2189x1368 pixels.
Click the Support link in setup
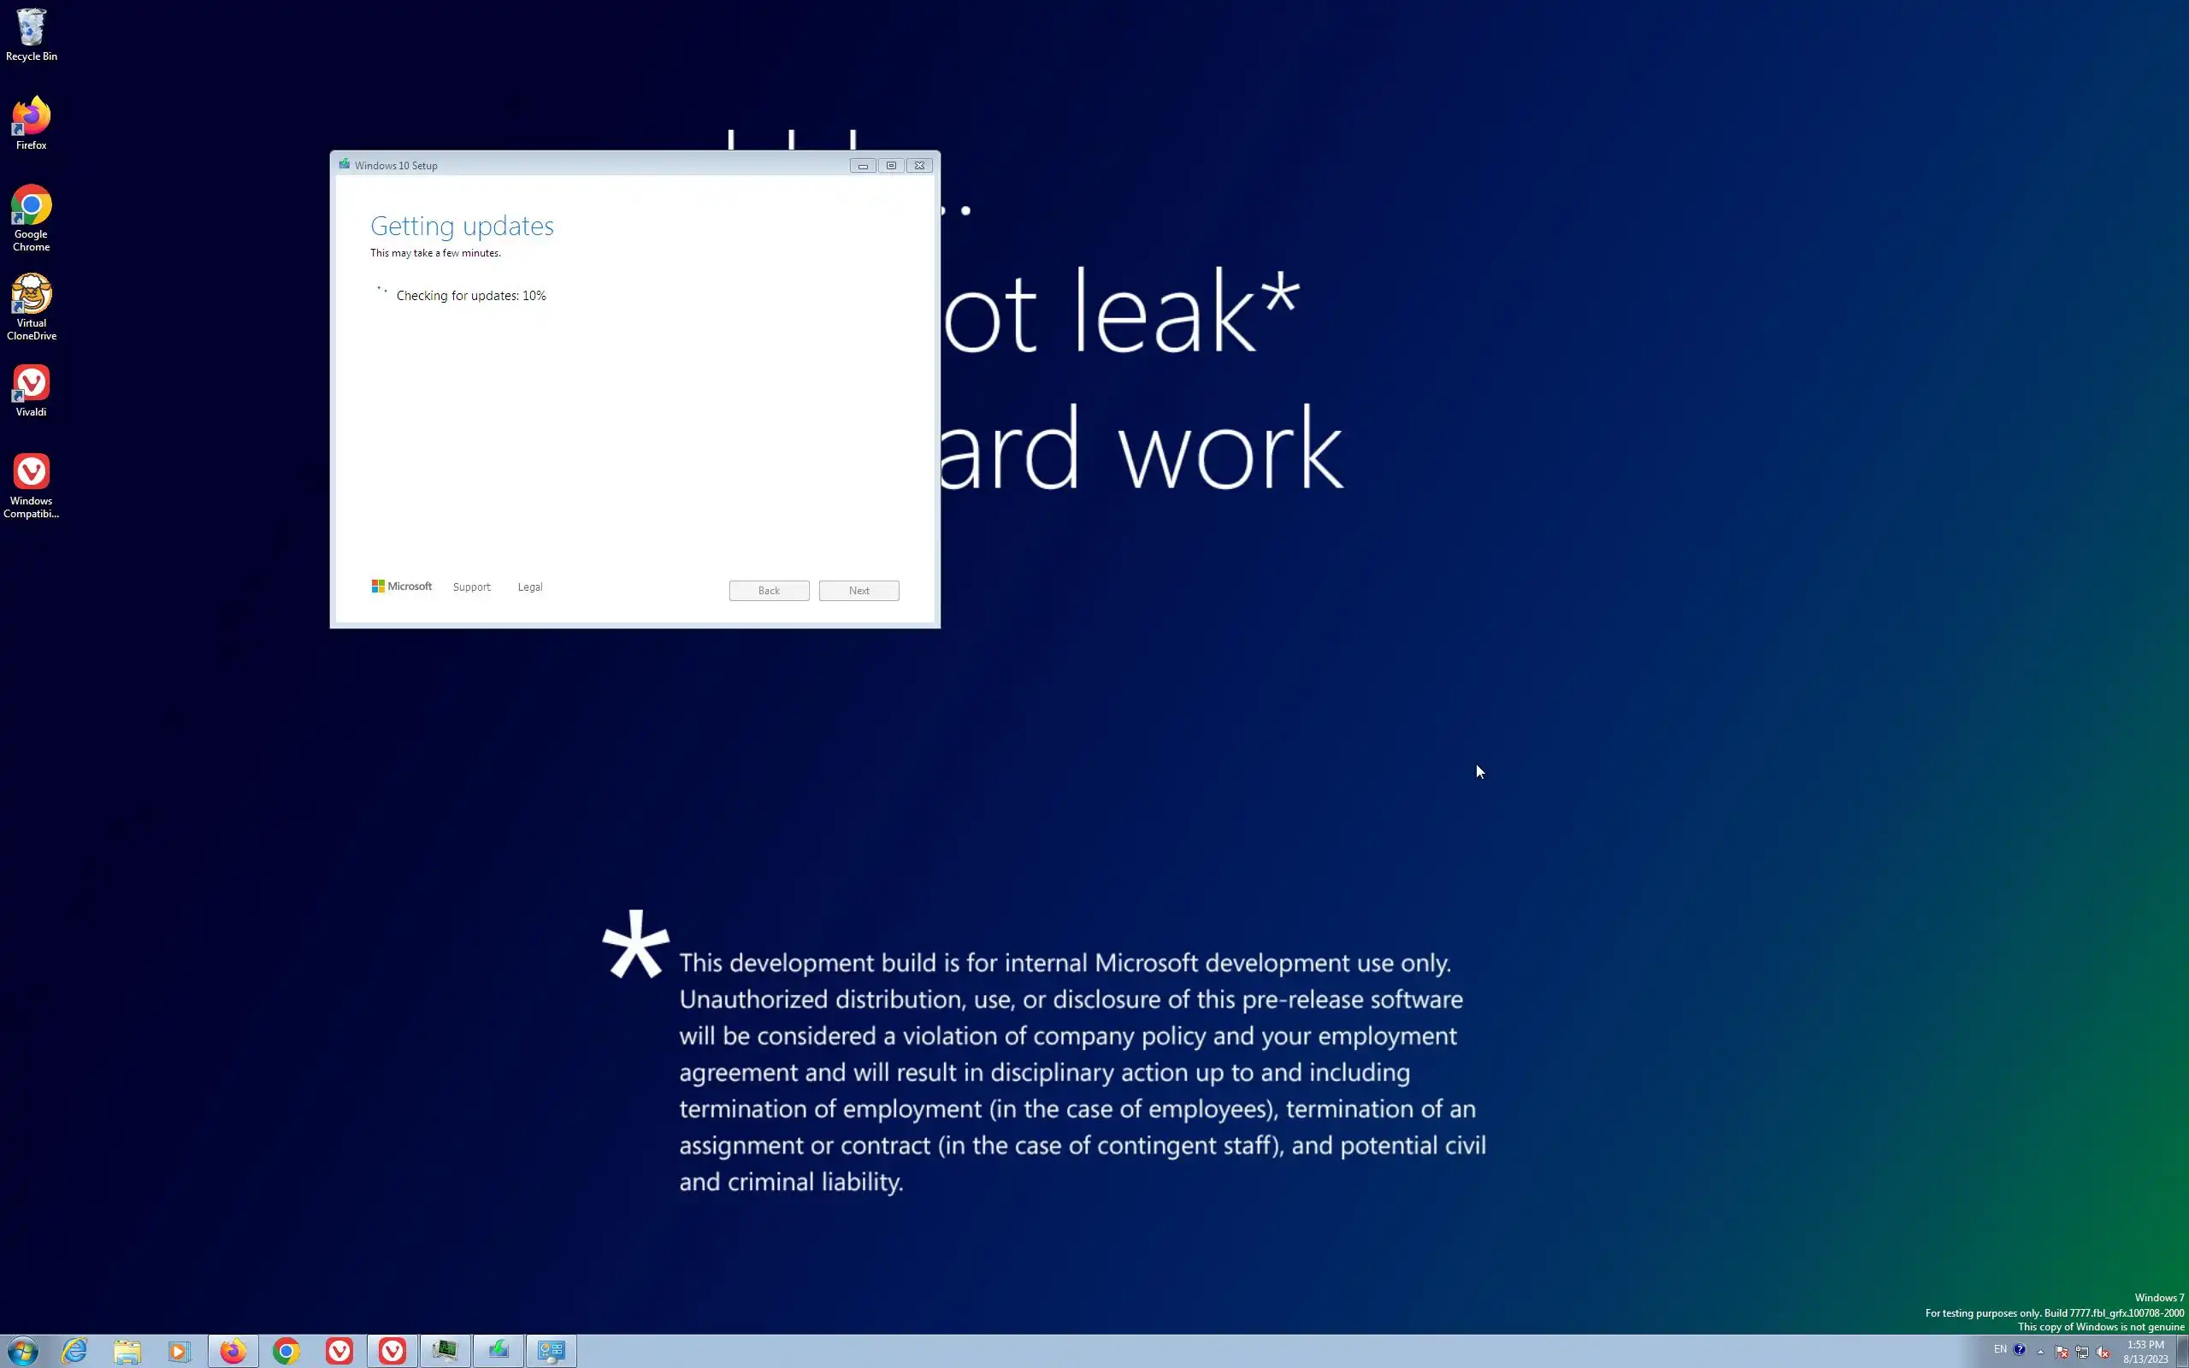point(471,587)
